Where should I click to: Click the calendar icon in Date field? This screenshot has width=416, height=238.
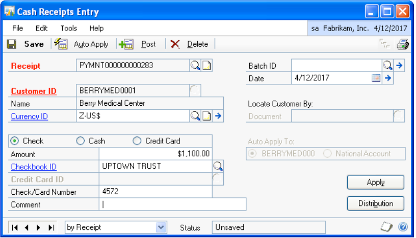point(376,78)
